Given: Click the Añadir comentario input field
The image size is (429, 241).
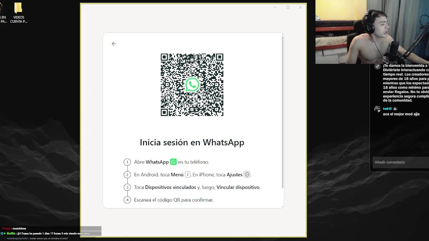Looking at the screenshot, I should [x=401, y=162].
